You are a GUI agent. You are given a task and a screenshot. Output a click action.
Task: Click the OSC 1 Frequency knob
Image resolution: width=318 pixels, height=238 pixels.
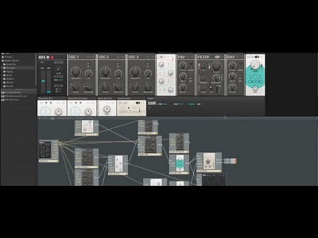click(76, 71)
